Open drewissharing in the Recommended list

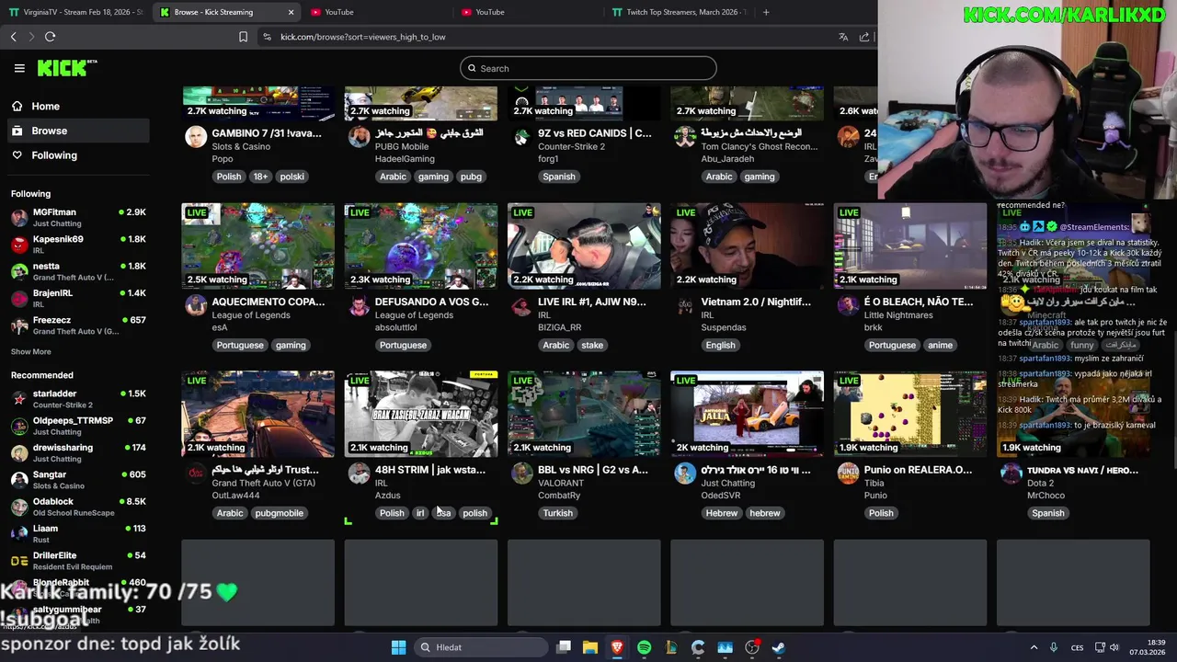(78, 452)
